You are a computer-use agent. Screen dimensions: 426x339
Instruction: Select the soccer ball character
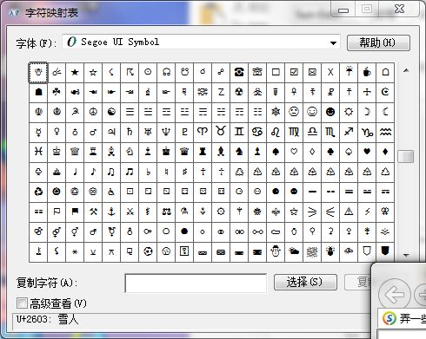click(x=148, y=251)
